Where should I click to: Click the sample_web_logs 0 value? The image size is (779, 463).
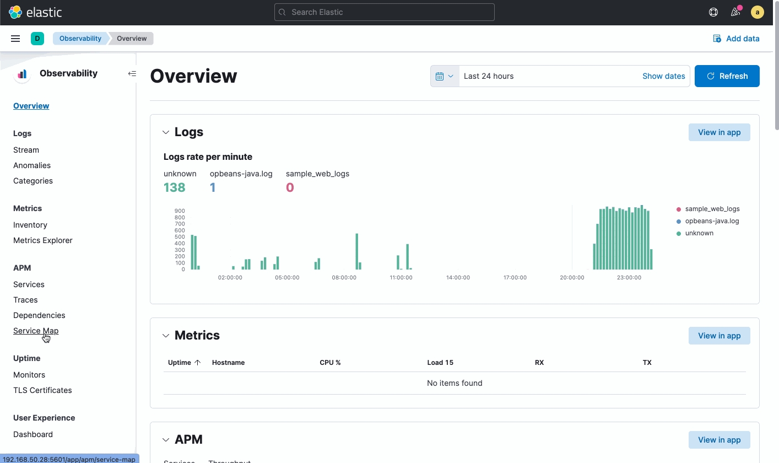coord(290,187)
